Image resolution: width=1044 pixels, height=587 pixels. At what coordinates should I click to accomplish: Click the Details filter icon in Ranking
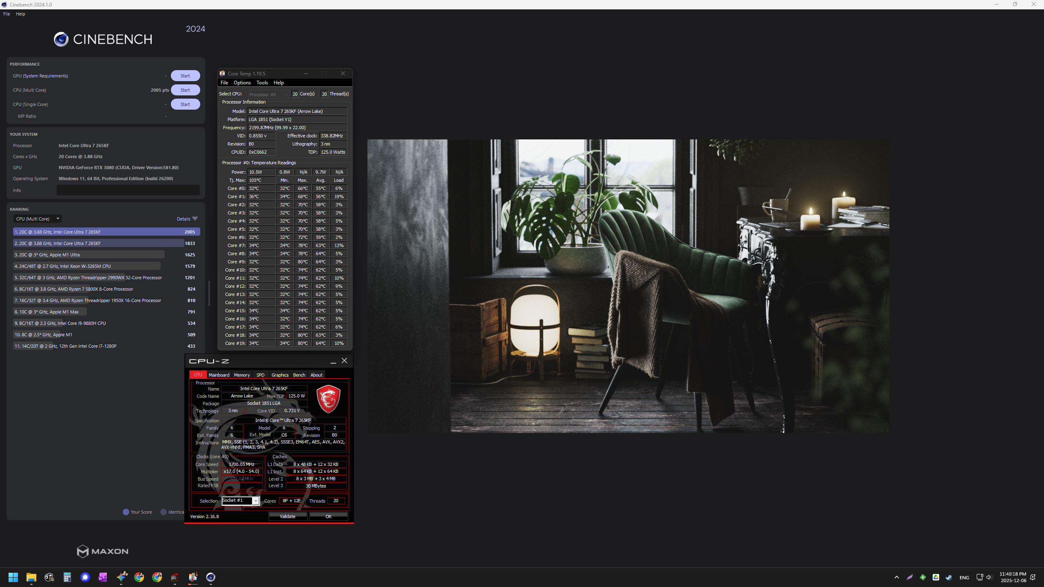195,219
